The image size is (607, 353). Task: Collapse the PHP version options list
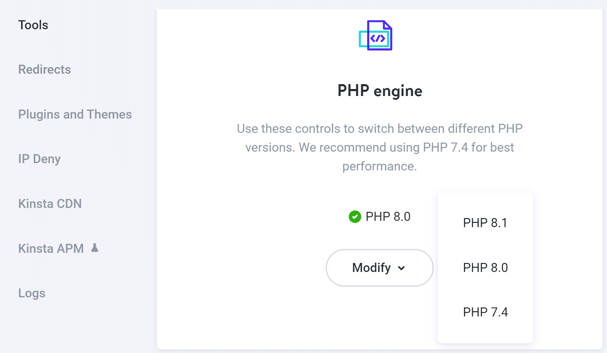click(379, 267)
